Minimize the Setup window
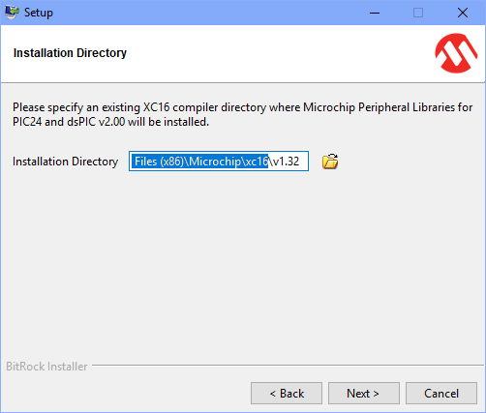The height and width of the screenshot is (413, 486). (x=375, y=13)
